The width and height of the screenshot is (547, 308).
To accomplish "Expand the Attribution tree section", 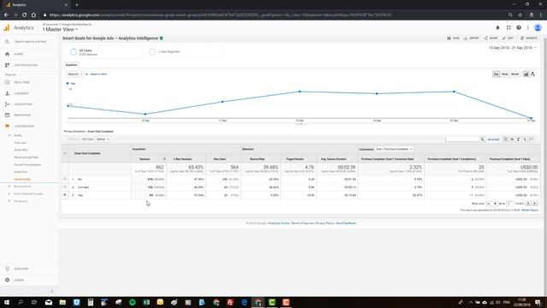I will pos(9,201).
